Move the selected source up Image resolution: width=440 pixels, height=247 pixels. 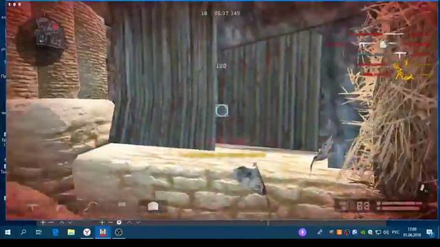click(129, 222)
